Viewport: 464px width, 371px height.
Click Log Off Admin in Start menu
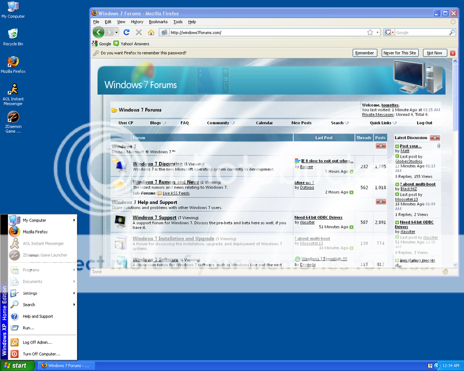[x=42, y=342]
